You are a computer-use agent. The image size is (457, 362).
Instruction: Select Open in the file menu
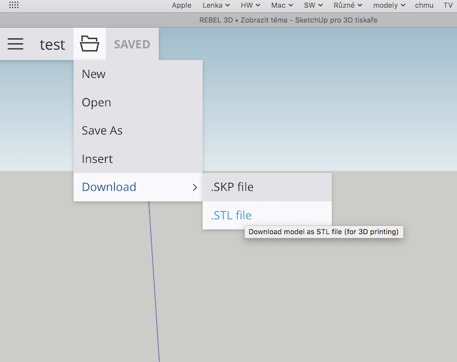click(x=97, y=103)
